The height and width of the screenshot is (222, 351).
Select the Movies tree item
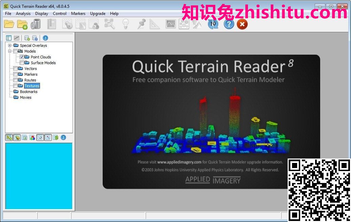[25, 97]
